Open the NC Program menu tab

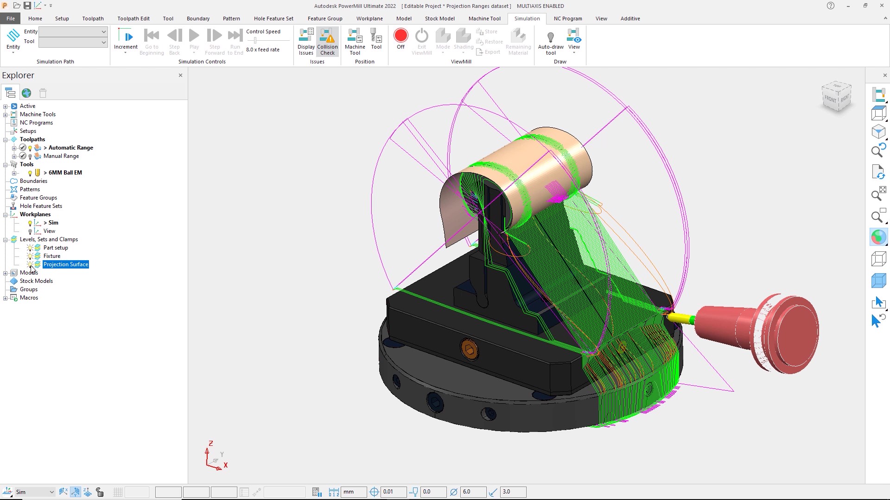coord(567,19)
